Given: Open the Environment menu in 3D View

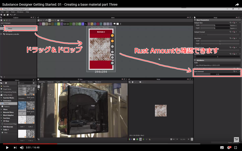Looking at the screenshot, I should tap(74, 82).
